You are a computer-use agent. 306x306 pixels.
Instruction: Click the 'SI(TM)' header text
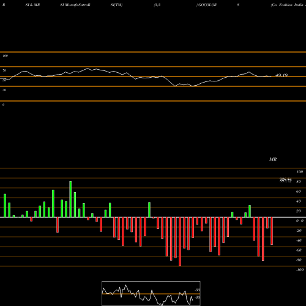(116, 5)
